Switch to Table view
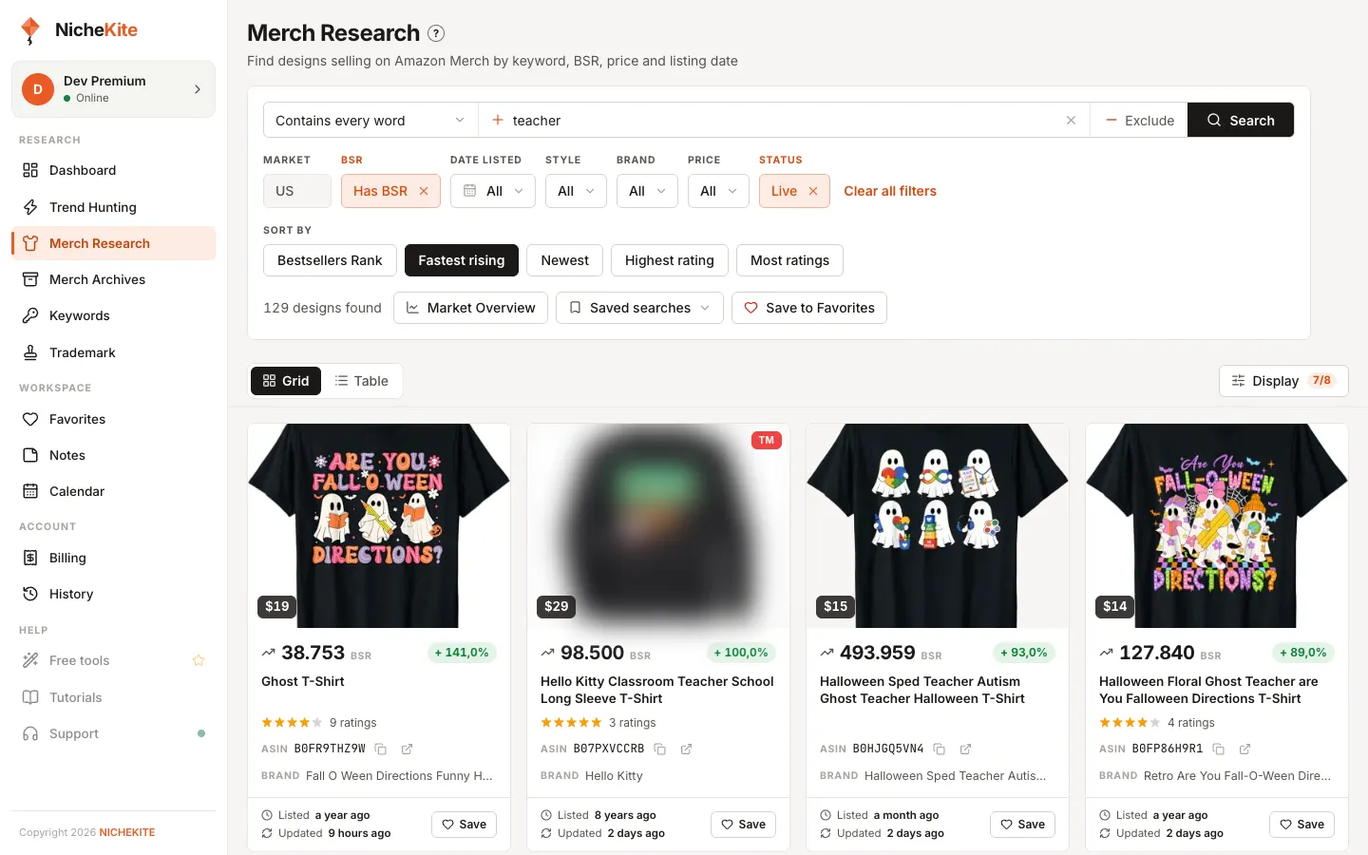The width and height of the screenshot is (1368, 855). [362, 381]
